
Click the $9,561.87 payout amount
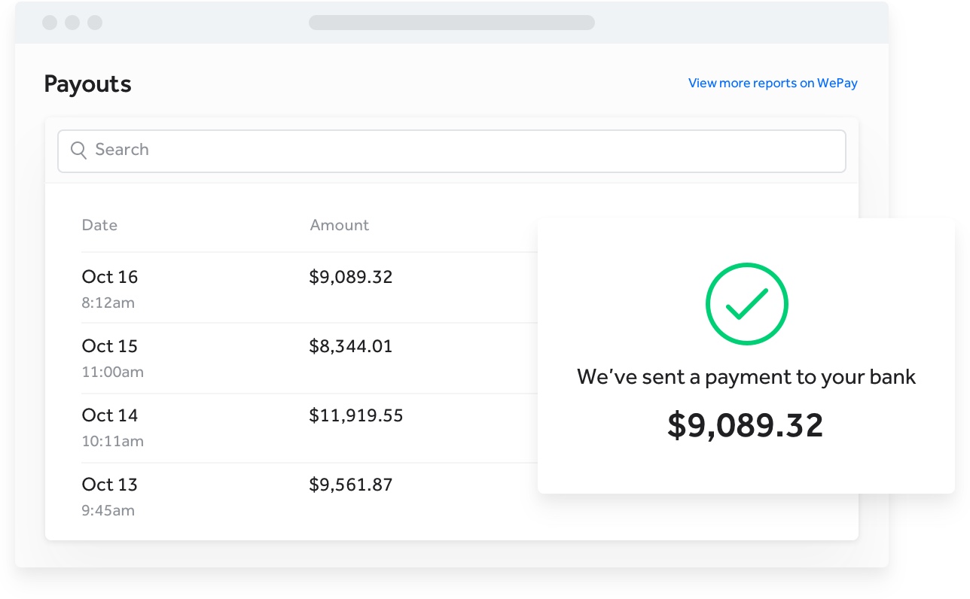pyautogui.click(x=351, y=485)
